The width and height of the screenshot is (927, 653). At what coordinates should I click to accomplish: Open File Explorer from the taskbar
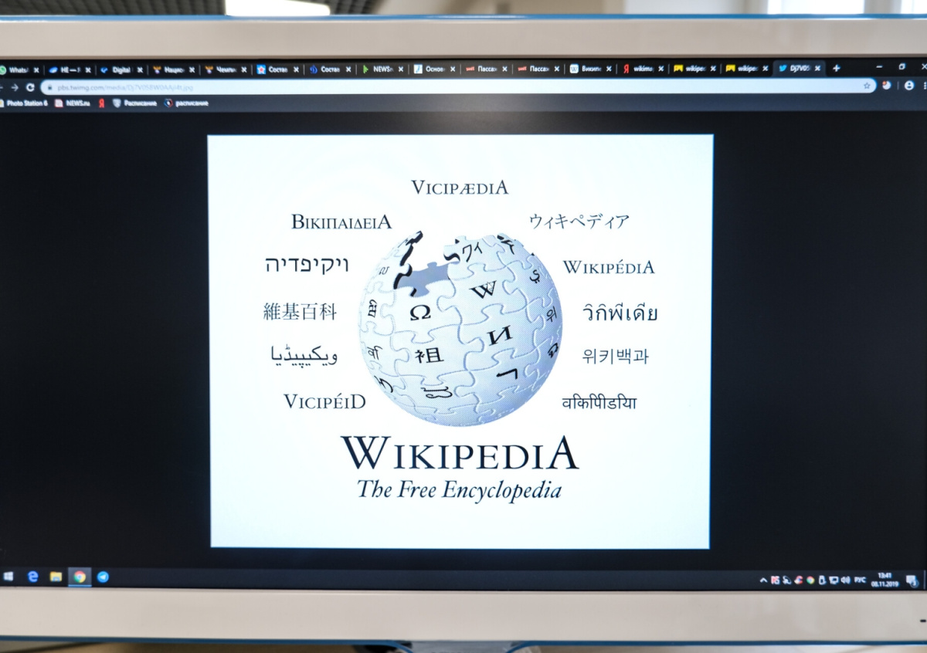point(56,577)
